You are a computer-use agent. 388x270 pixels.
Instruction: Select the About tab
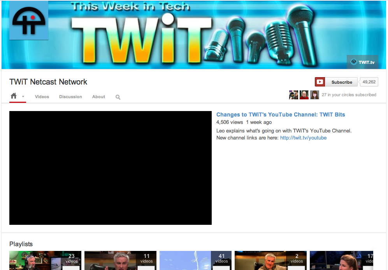click(x=98, y=97)
